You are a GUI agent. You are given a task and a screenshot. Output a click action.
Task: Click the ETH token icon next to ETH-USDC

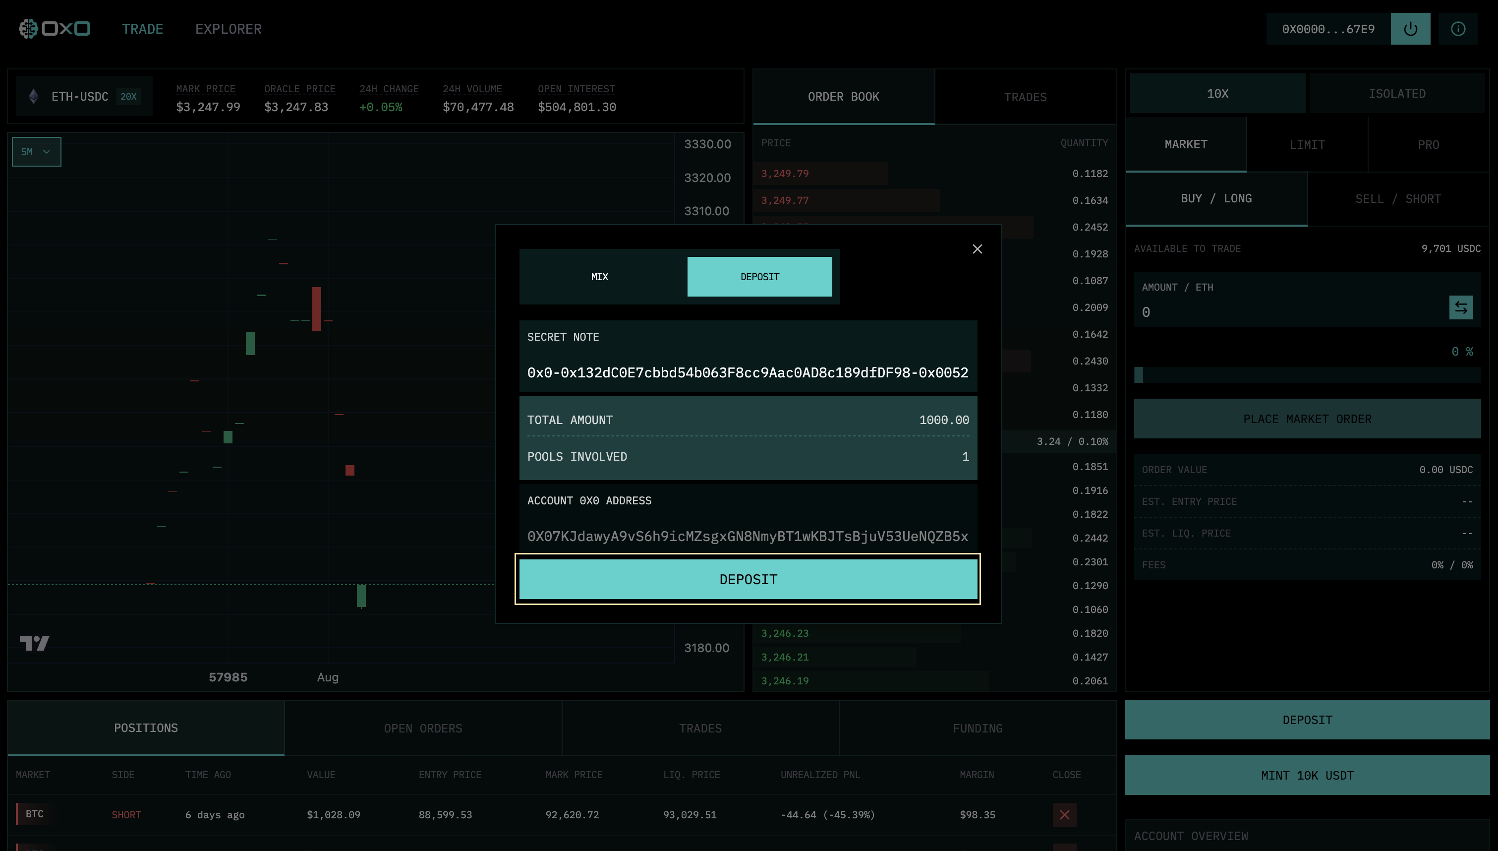point(34,96)
